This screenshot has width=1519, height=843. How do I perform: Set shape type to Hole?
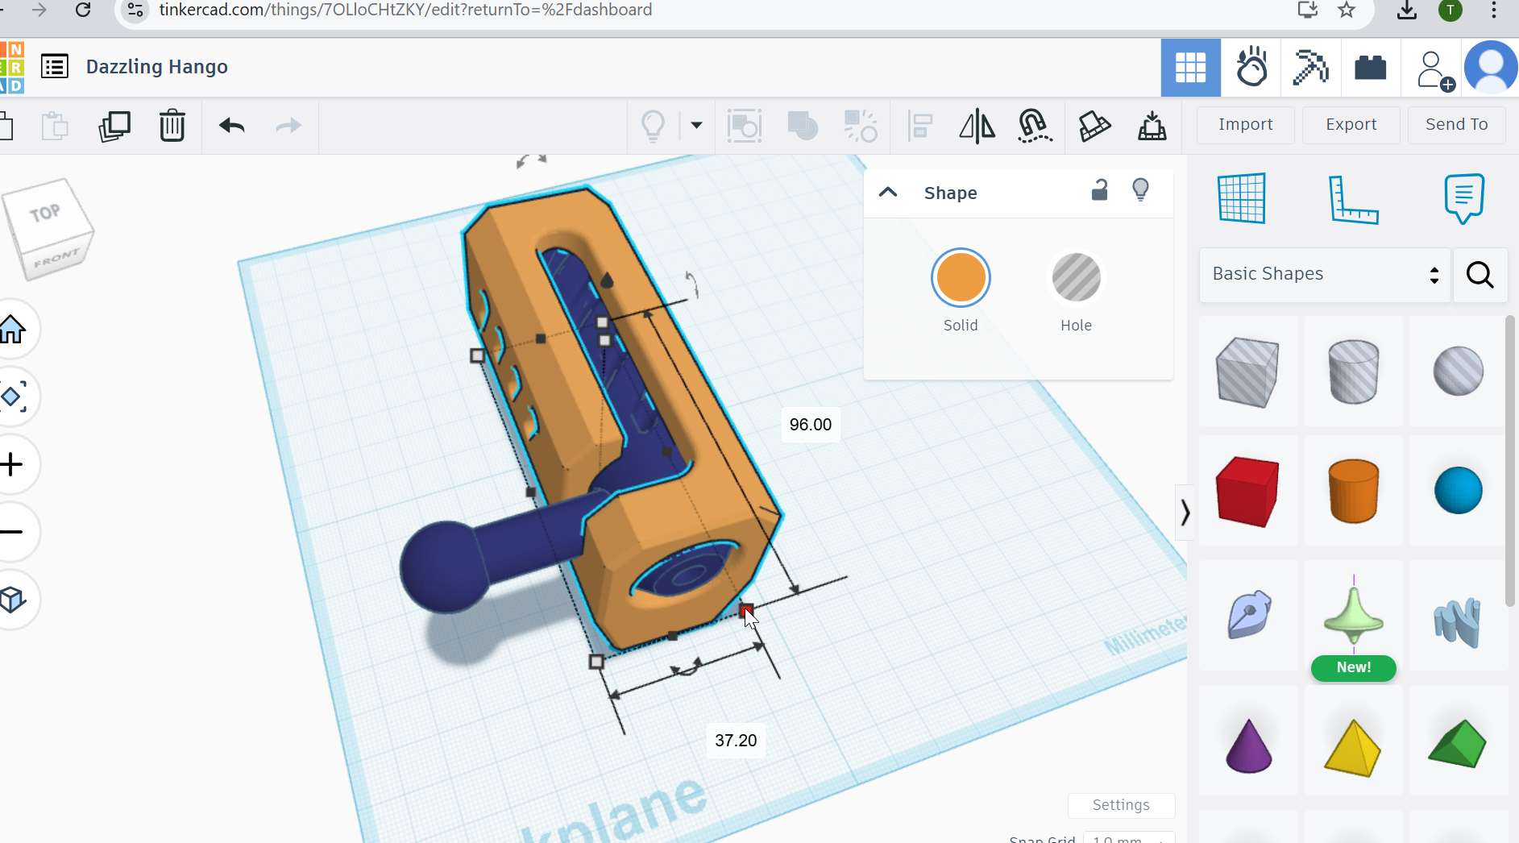pos(1076,278)
